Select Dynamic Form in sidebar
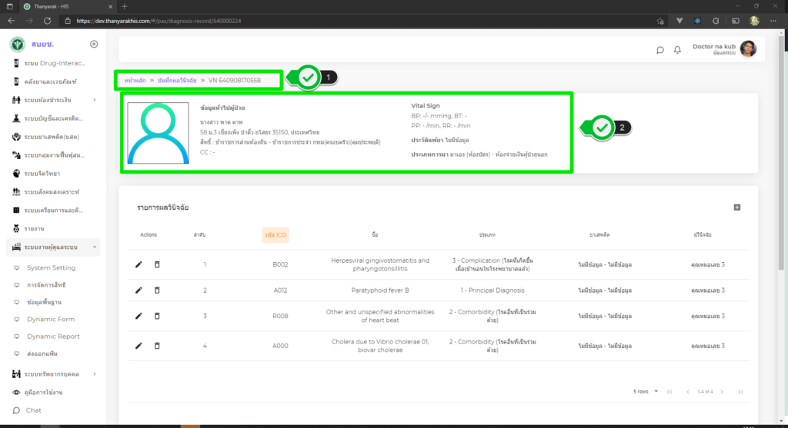 (51, 320)
